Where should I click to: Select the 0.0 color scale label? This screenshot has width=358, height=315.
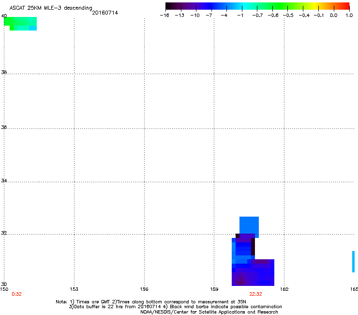pyautogui.click(x=334, y=16)
